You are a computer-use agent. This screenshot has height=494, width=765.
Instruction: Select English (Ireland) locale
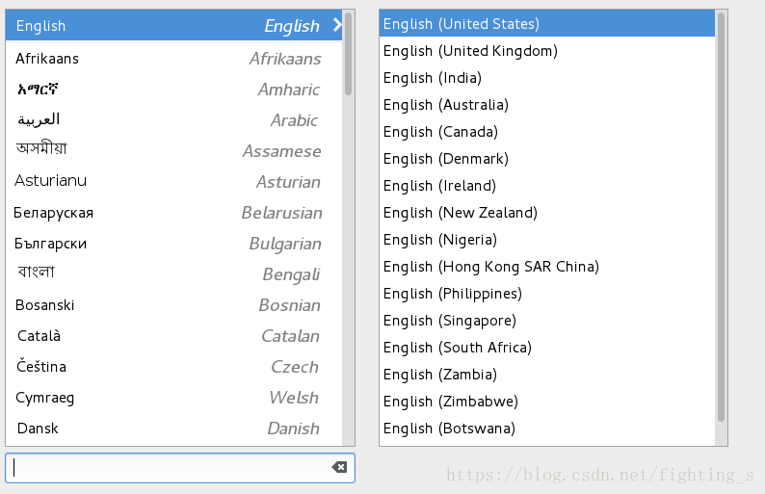click(x=547, y=185)
